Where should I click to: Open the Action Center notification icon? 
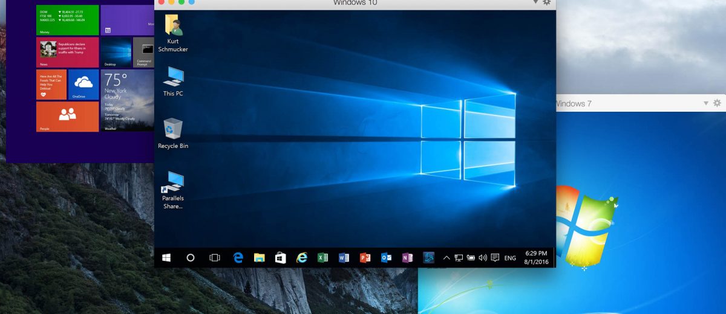495,258
